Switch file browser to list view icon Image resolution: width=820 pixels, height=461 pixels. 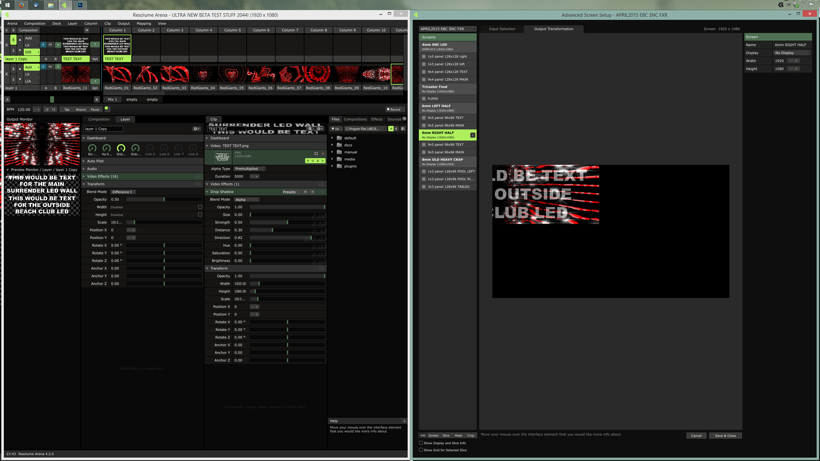click(x=403, y=128)
